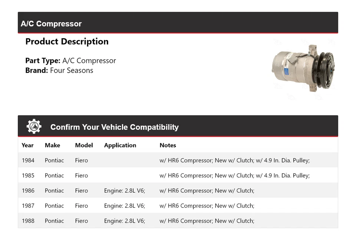Select the 1987 year cell

[x=28, y=206]
